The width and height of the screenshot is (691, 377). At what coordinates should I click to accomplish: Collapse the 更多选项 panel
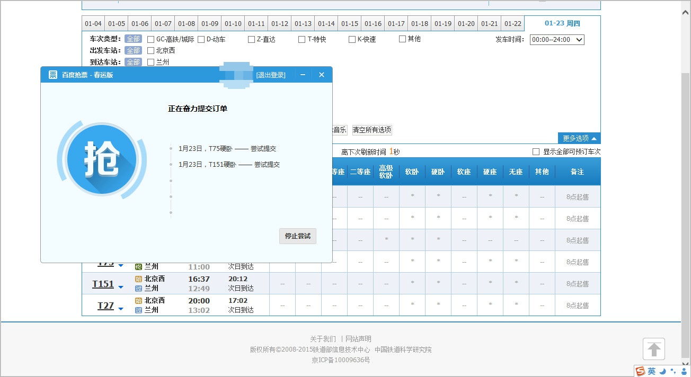[x=579, y=138]
